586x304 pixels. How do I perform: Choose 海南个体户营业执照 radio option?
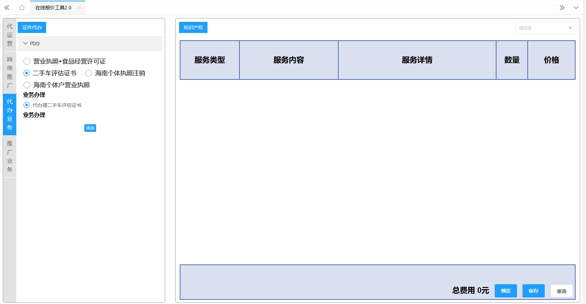tap(27, 85)
